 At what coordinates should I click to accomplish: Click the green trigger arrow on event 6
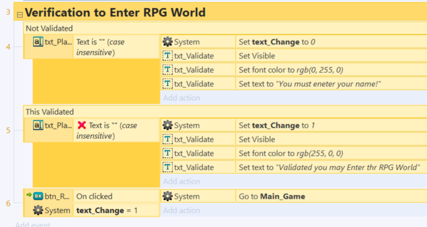point(29,194)
